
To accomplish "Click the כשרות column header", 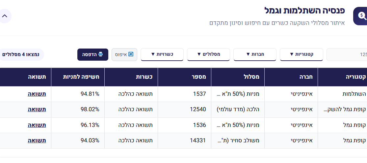I will click(143, 77).
